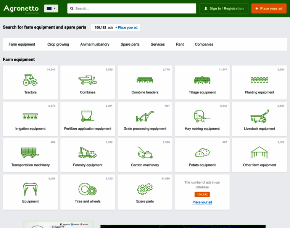Open the Combine headers icon
Image resolution: width=290 pixels, height=228 pixels.
pyautogui.click(x=145, y=80)
